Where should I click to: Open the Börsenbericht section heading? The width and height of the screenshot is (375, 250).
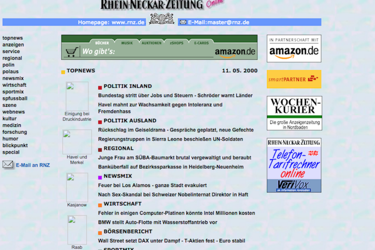(128, 232)
